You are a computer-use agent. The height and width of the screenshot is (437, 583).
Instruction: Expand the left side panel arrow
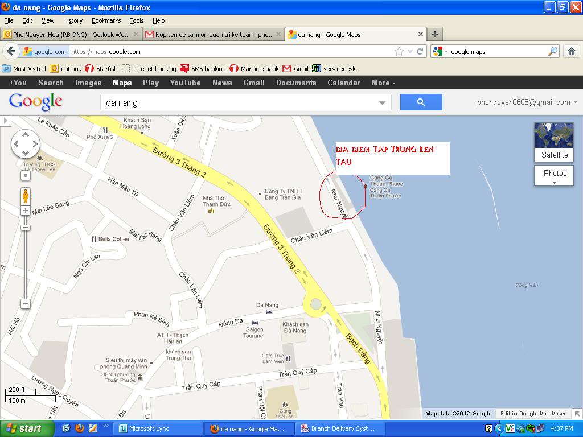pyautogui.click(x=5, y=121)
